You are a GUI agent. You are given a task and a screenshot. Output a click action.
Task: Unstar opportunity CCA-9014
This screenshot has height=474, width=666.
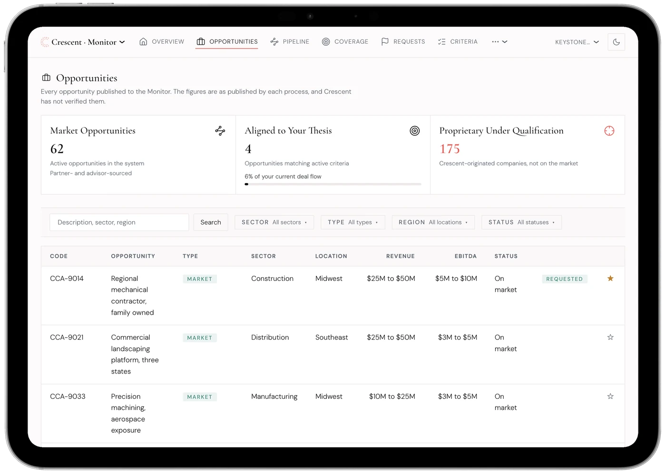(x=610, y=279)
